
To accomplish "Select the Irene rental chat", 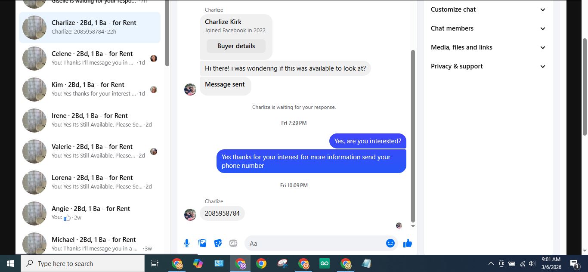I will (x=90, y=121).
